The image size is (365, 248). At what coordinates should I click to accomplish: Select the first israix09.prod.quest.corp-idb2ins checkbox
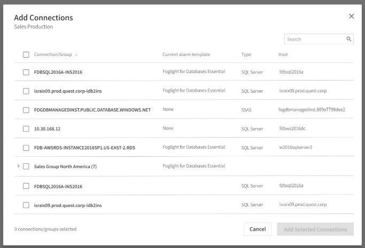point(26,91)
